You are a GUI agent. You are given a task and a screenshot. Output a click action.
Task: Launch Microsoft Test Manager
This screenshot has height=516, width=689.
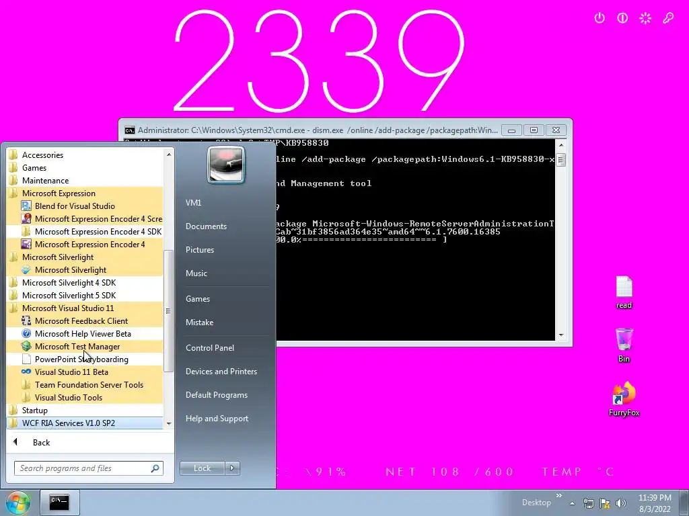84,346
